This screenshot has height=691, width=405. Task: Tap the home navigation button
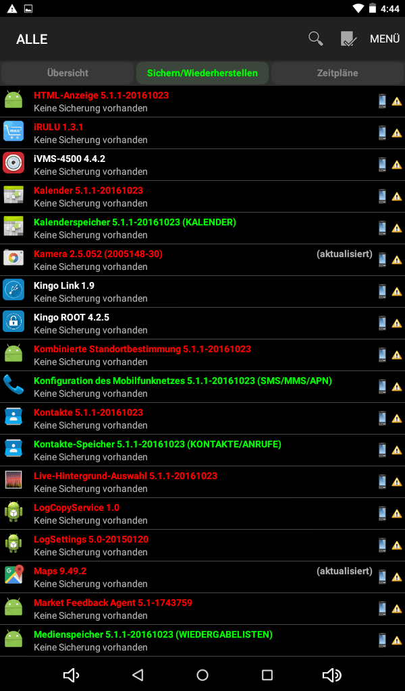[x=202, y=675]
